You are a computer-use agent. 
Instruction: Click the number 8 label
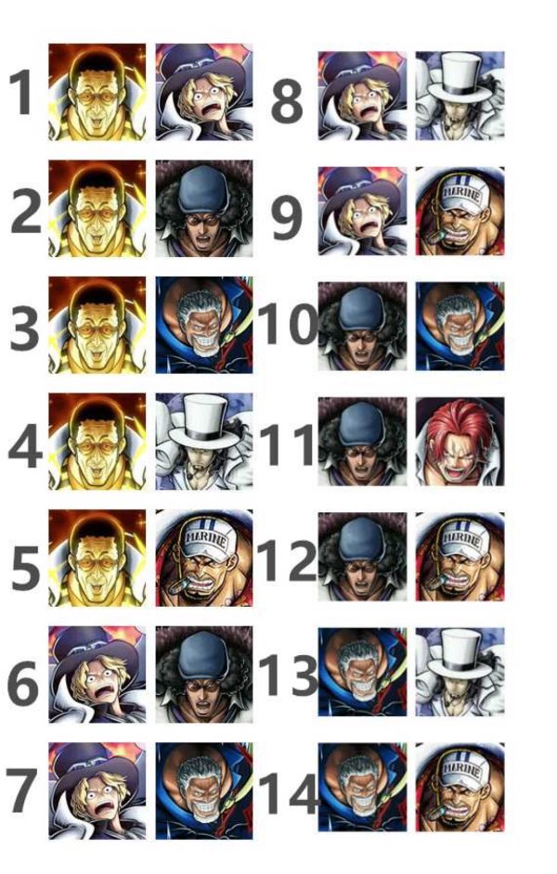click(x=287, y=101)
